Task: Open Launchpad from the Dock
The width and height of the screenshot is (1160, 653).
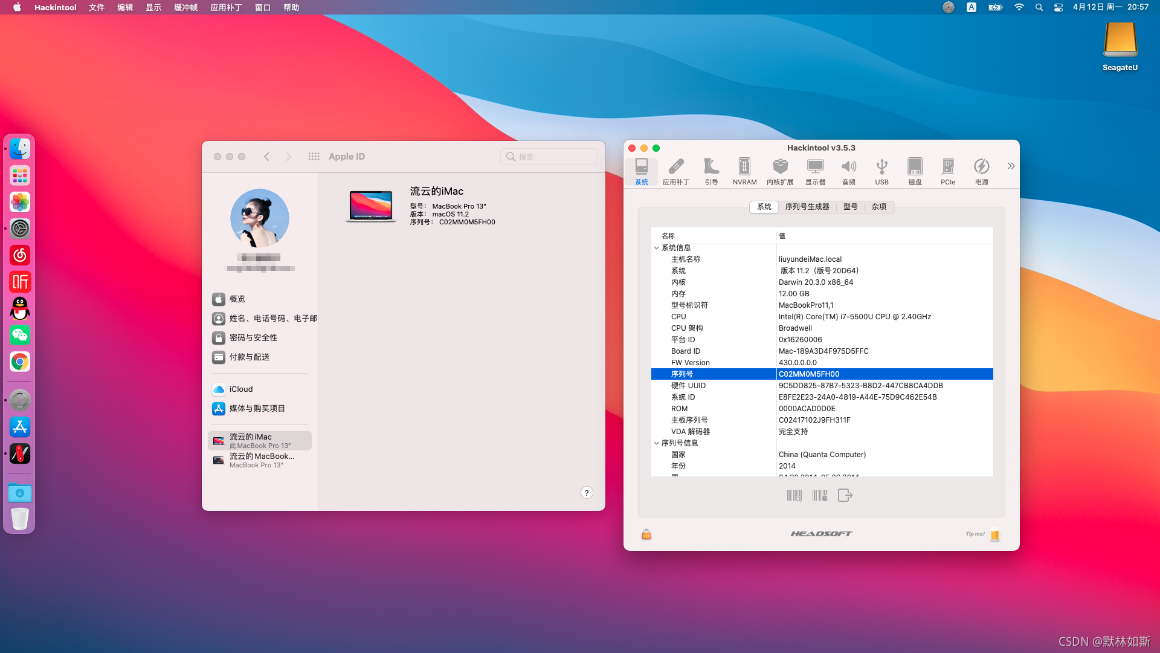Action: coord(20,175)
